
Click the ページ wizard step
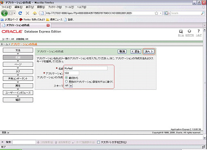[18, 64]
